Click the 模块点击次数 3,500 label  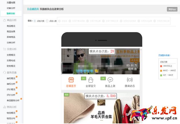pyautogui.click(x=101, y=96)
